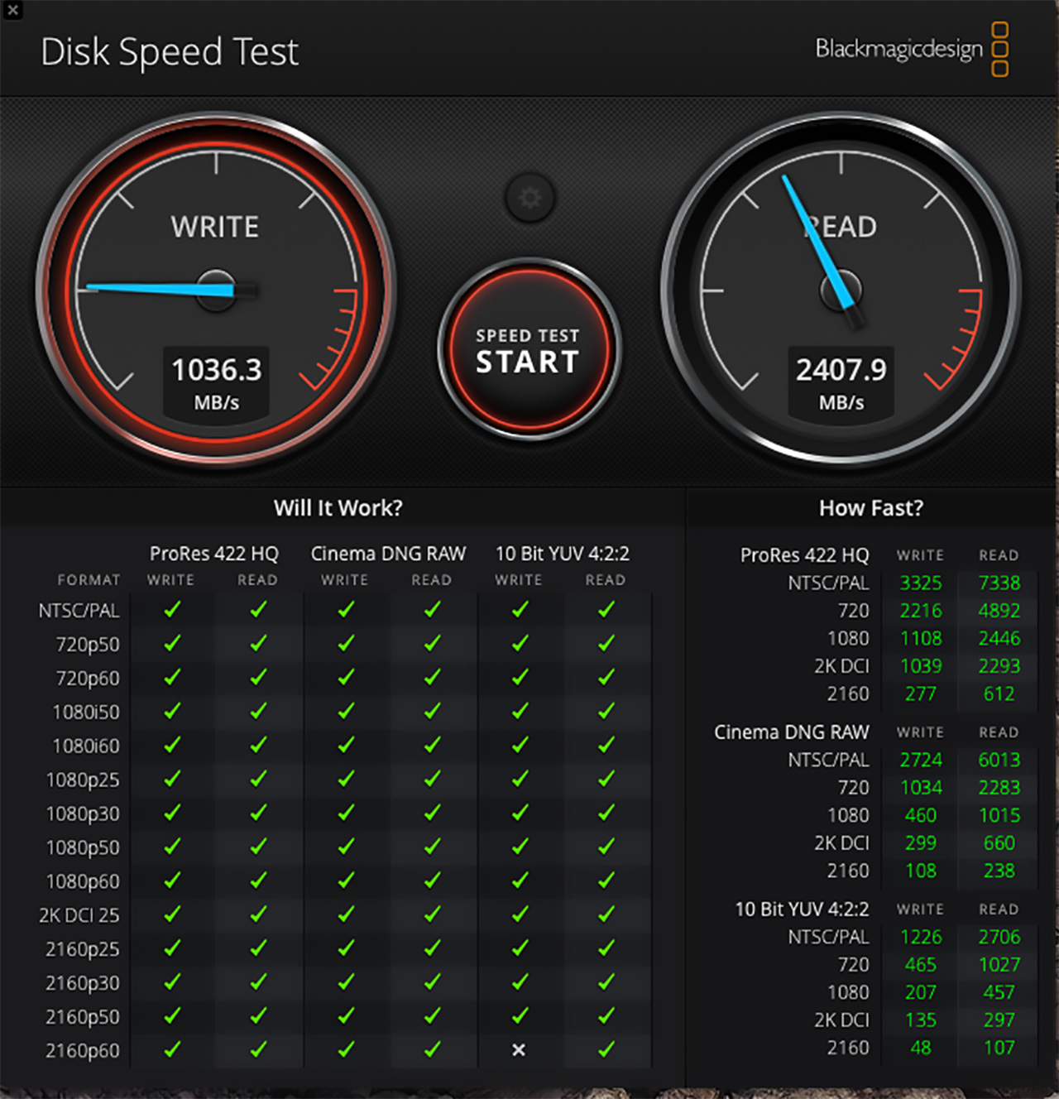Click the Blackmagicdesign brand text
1059x1099 pixels.
[x=898, y=49]
